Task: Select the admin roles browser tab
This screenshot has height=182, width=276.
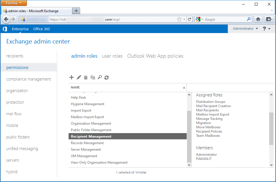Action: point(37,11)
